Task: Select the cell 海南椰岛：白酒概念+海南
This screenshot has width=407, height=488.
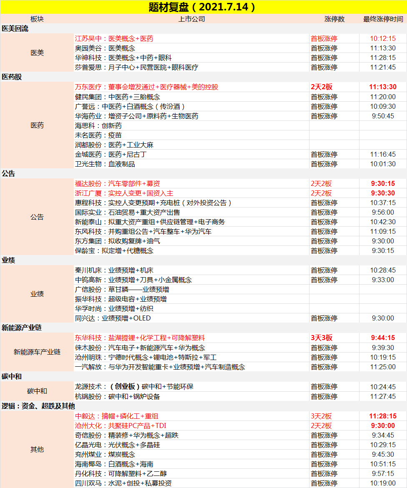Action: (x=191, y=464)
